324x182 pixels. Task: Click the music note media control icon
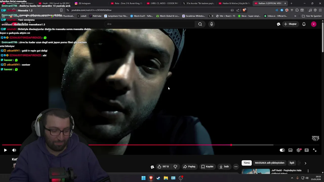coord(310,10)
